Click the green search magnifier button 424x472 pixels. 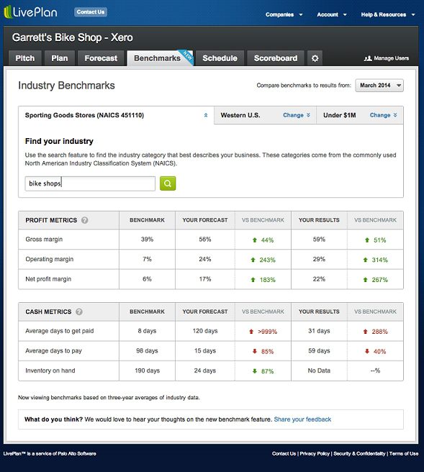[168, 183]
